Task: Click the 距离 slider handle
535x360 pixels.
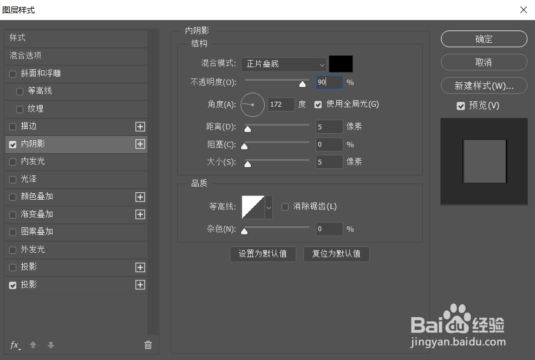Action: click(x=247, y=129)
